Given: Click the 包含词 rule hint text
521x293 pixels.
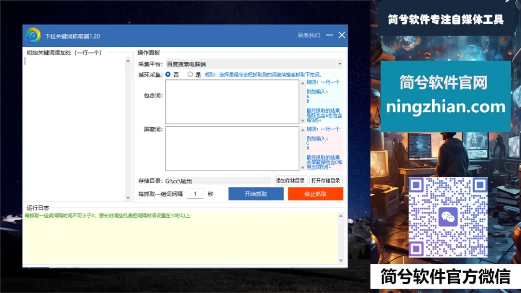Looking at the screenshot, I should click(324, 101).
